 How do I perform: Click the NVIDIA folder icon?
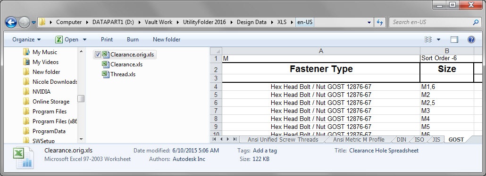(x=26, y=92)
